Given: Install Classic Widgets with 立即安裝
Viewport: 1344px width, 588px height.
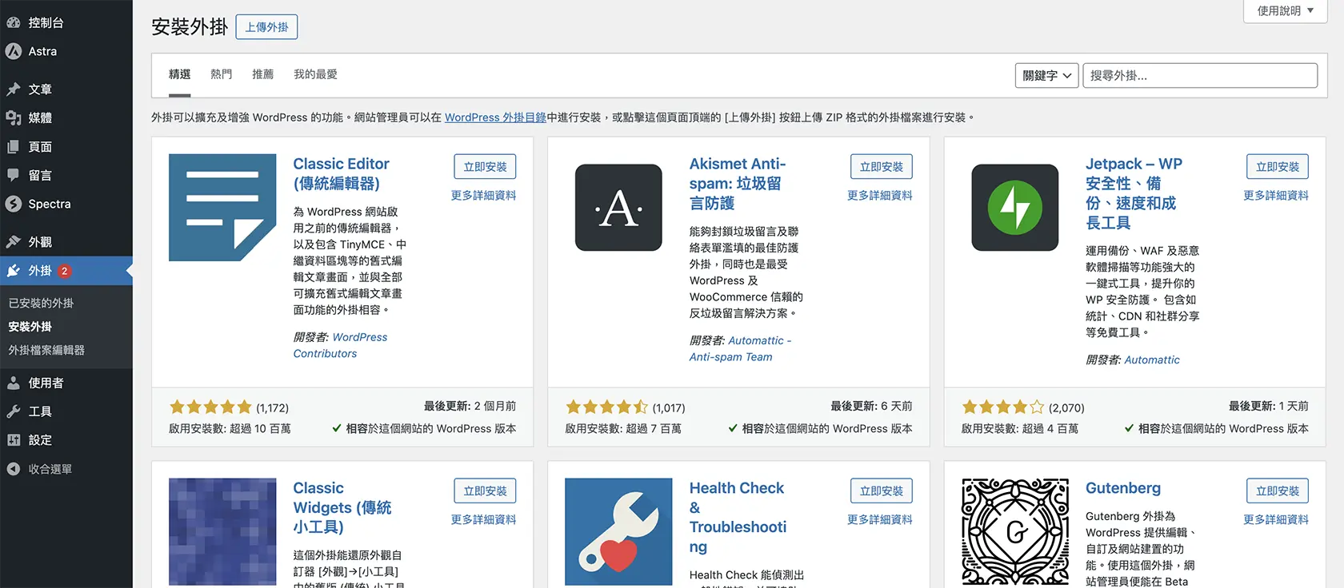Looking at the screenshot, I should click(x=485, y=491).
